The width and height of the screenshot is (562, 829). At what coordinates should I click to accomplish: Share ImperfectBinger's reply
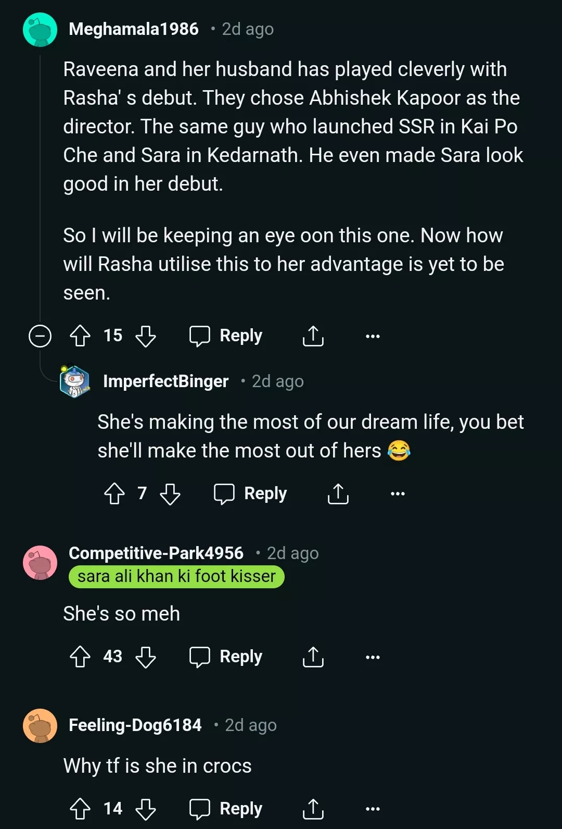click(338, 493)
